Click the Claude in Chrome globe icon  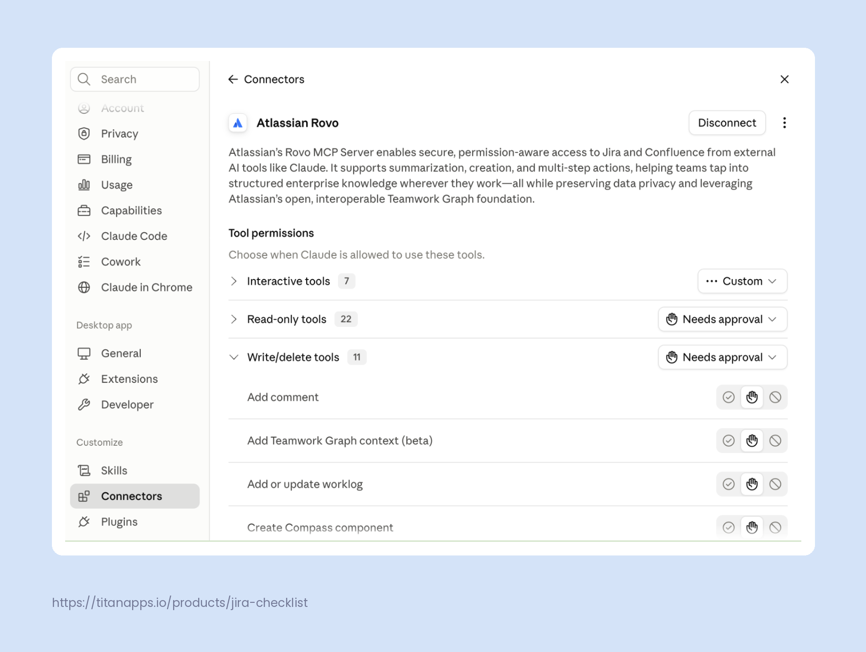pyautogui.click(x=84, y=287)
